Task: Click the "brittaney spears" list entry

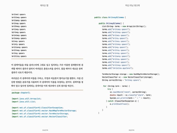Action: coord(20,47)
